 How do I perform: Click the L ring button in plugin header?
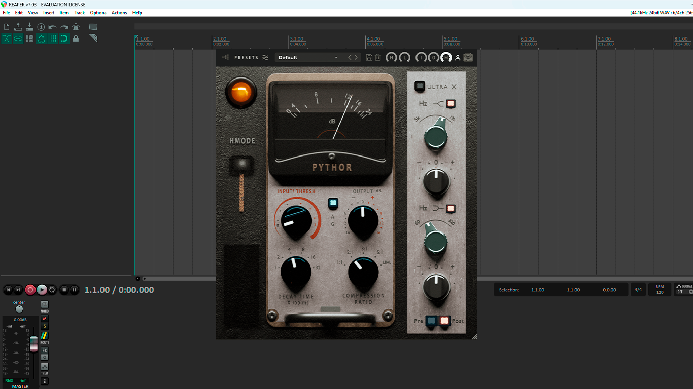tap(404, 58)
